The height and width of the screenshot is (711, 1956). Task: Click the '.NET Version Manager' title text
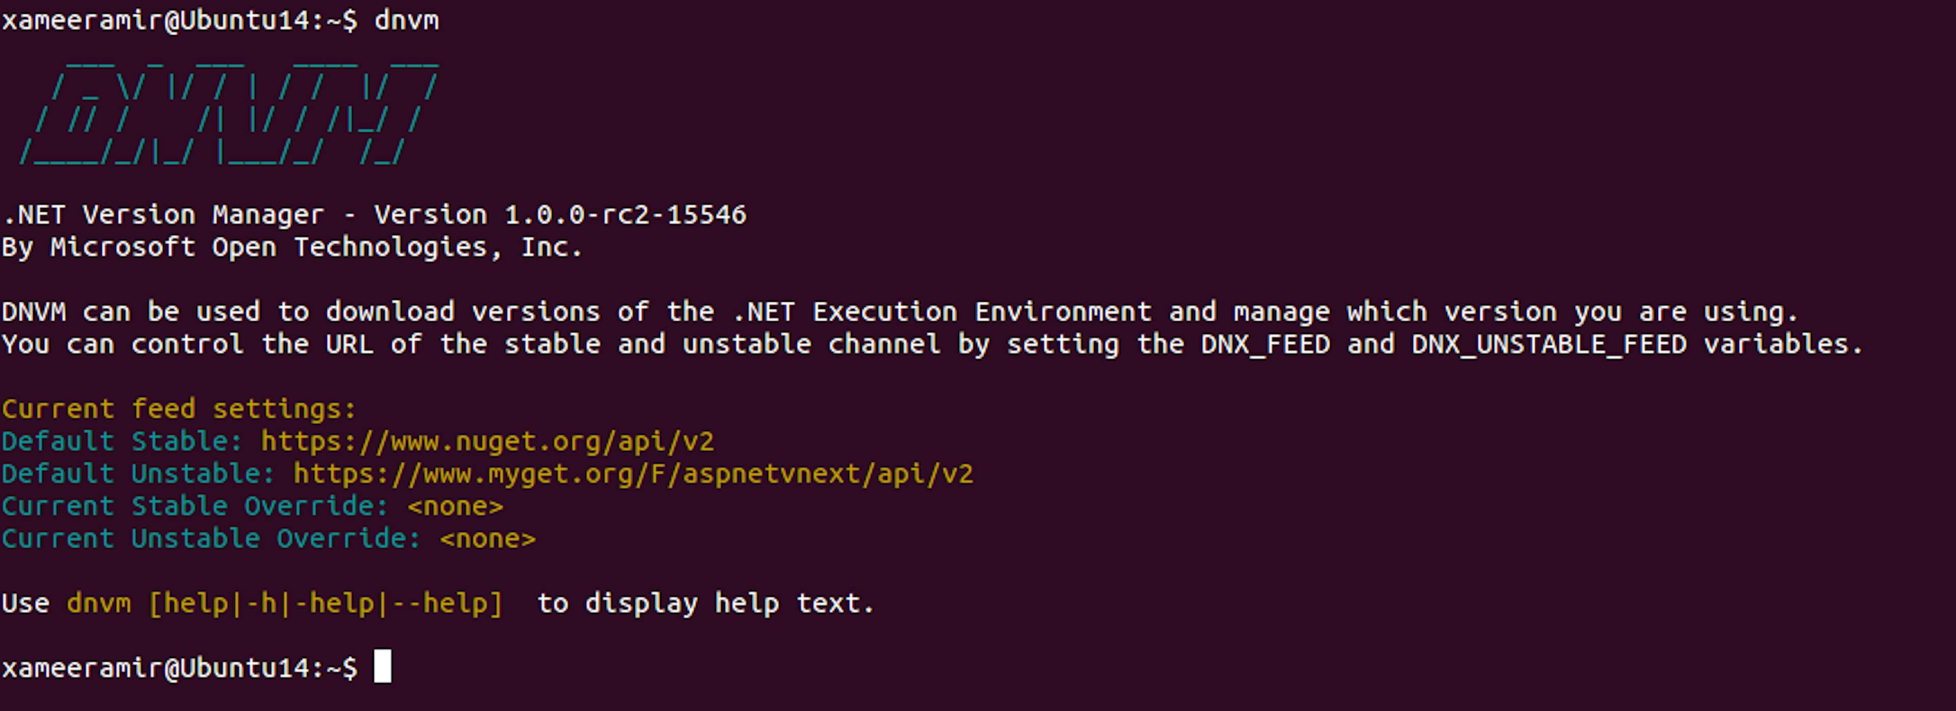tap(163, 215)
